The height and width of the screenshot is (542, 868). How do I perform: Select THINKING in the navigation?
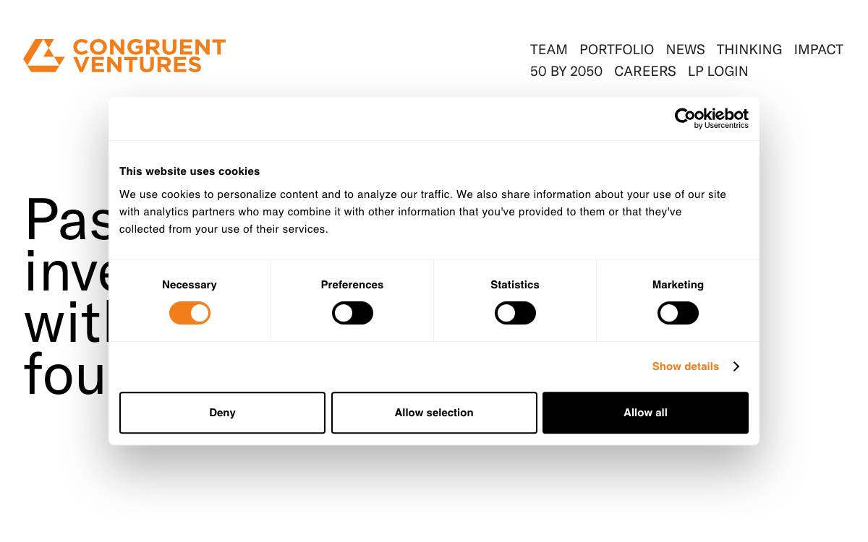coord(749,50)
